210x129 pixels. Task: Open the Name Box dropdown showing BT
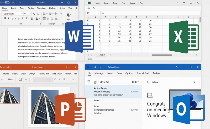pos(99,13)
